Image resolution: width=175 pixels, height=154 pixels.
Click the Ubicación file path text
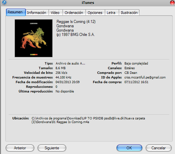click(x=88, y=120)
